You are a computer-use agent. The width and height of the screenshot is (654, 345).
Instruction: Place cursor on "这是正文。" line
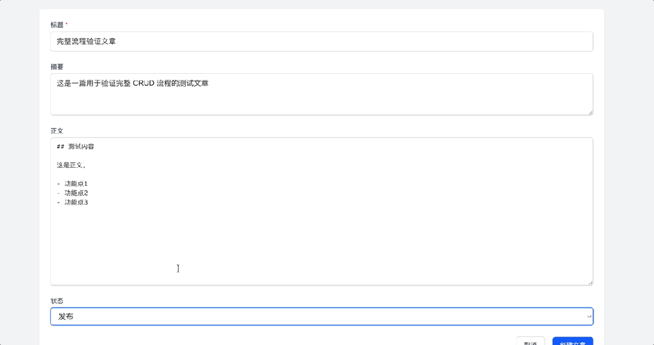(71, 165)
